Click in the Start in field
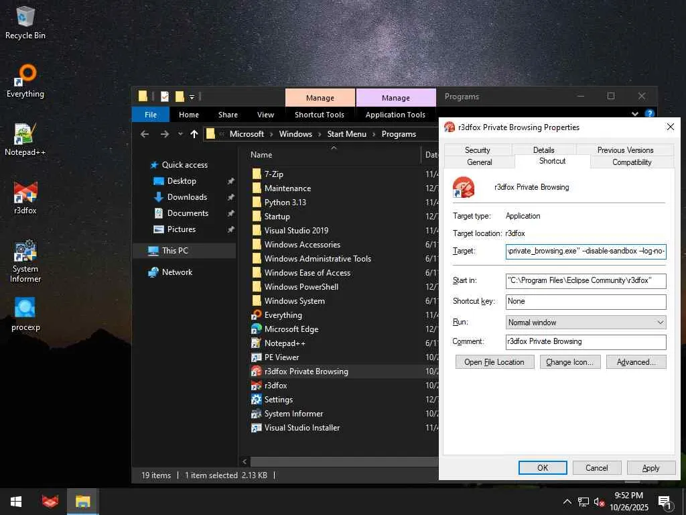The image size is (686, 515). [586, 281]
